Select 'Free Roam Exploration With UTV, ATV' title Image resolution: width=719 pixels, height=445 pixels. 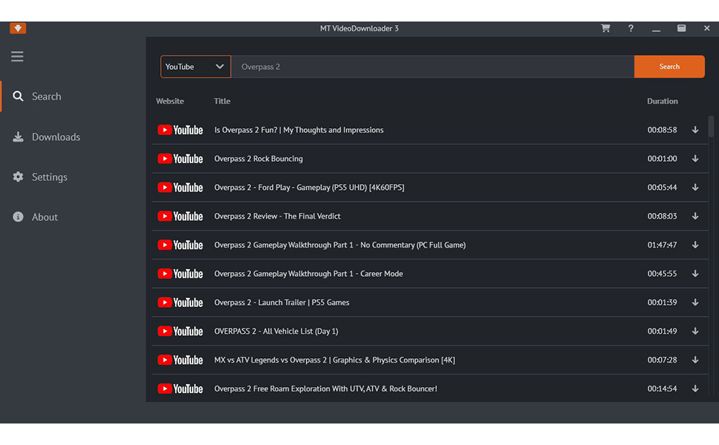pyautogui.click(x=325, y=389)
